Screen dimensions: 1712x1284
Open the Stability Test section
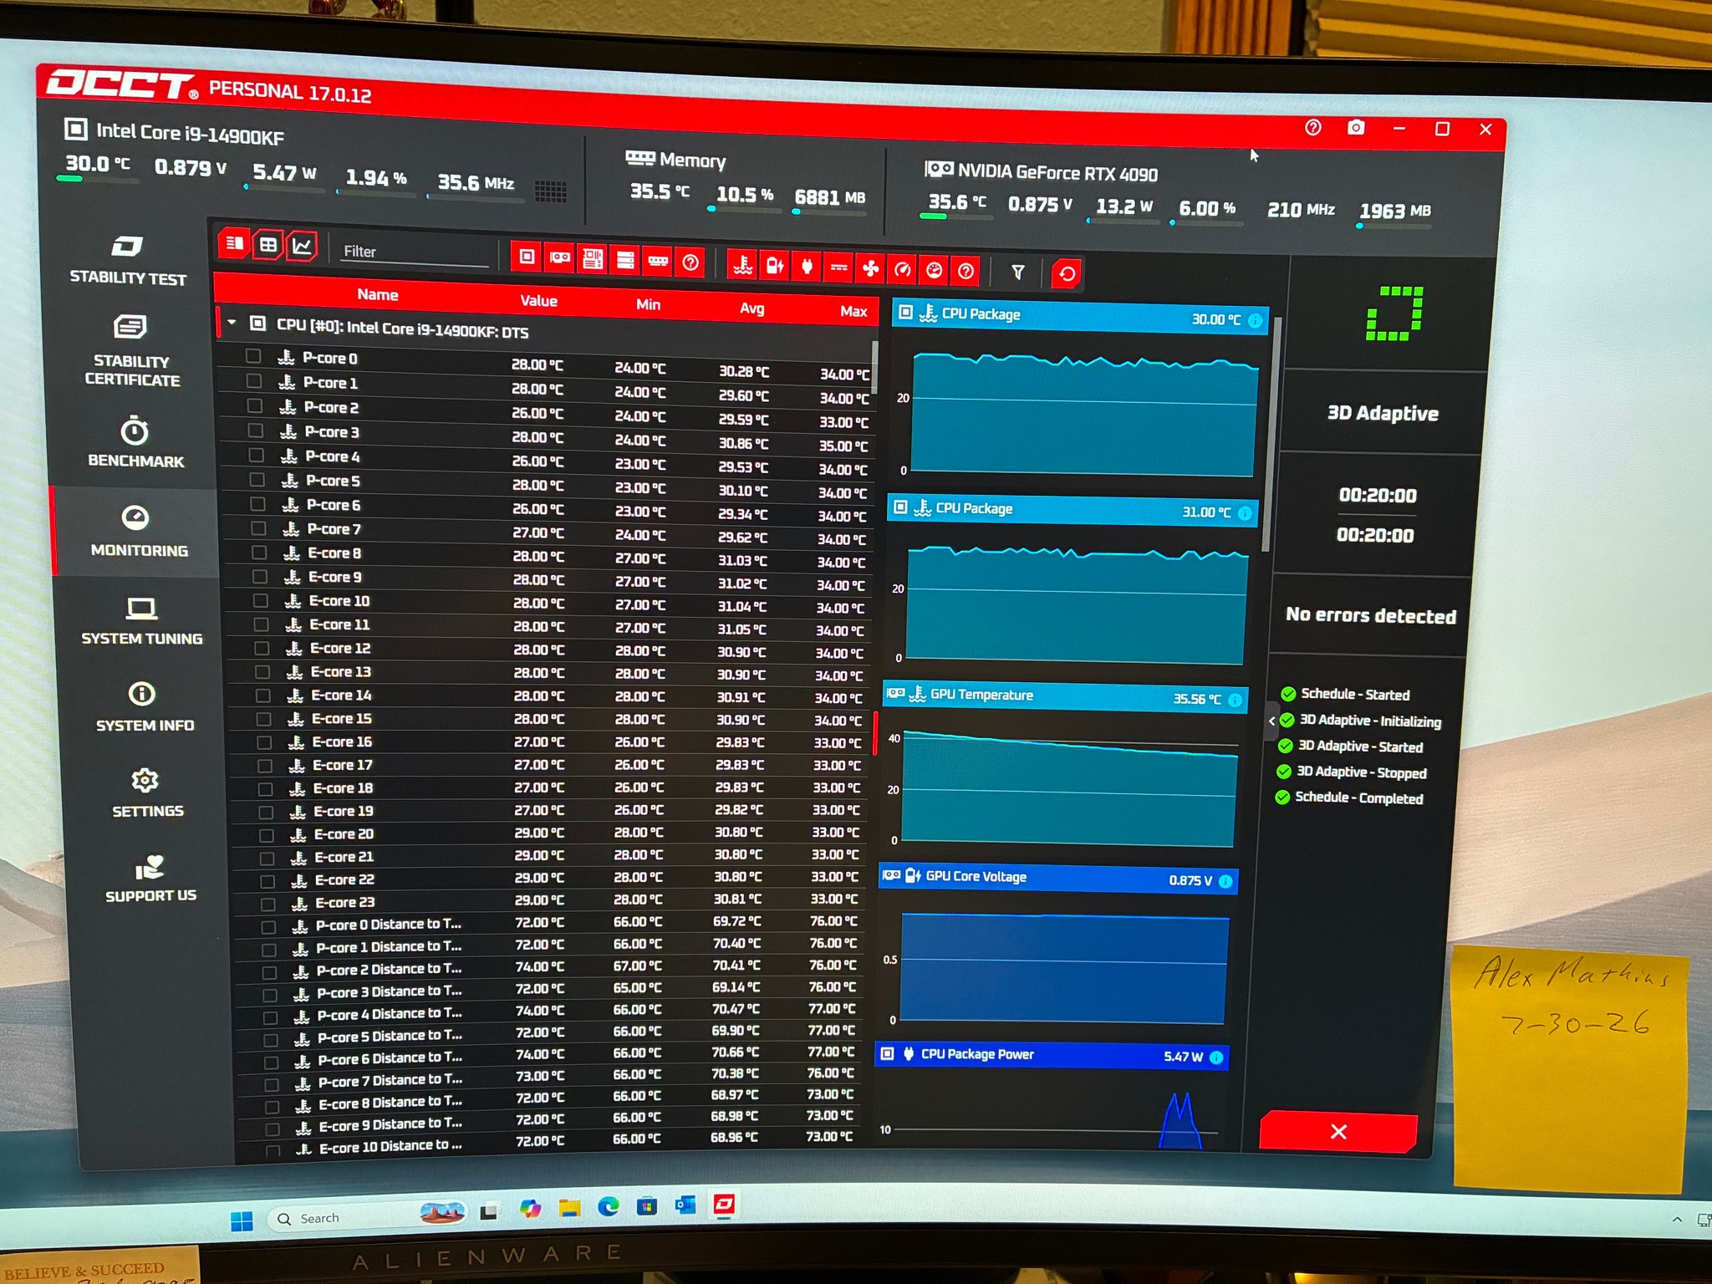click(x=127, y=261)
